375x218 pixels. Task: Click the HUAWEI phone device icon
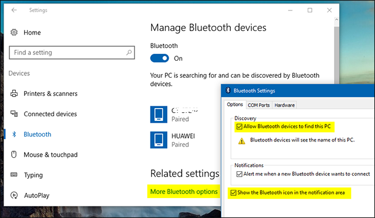pos(159,140)
